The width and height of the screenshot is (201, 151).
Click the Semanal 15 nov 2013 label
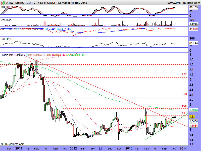coord(73,3)
